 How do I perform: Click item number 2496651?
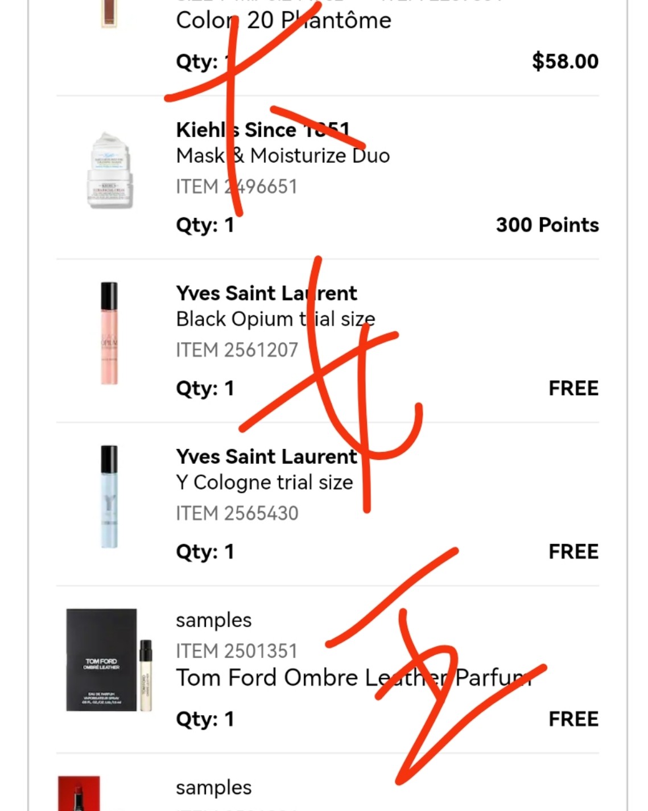237,187
